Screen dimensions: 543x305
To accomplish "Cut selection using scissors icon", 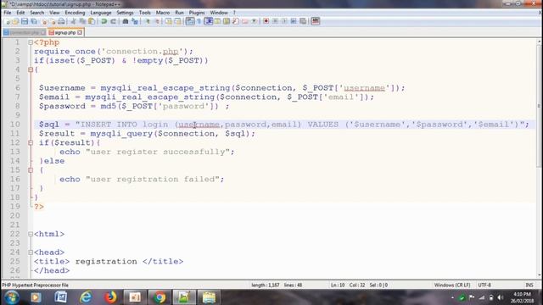I will pyautogui.click(x=74, y=21).
